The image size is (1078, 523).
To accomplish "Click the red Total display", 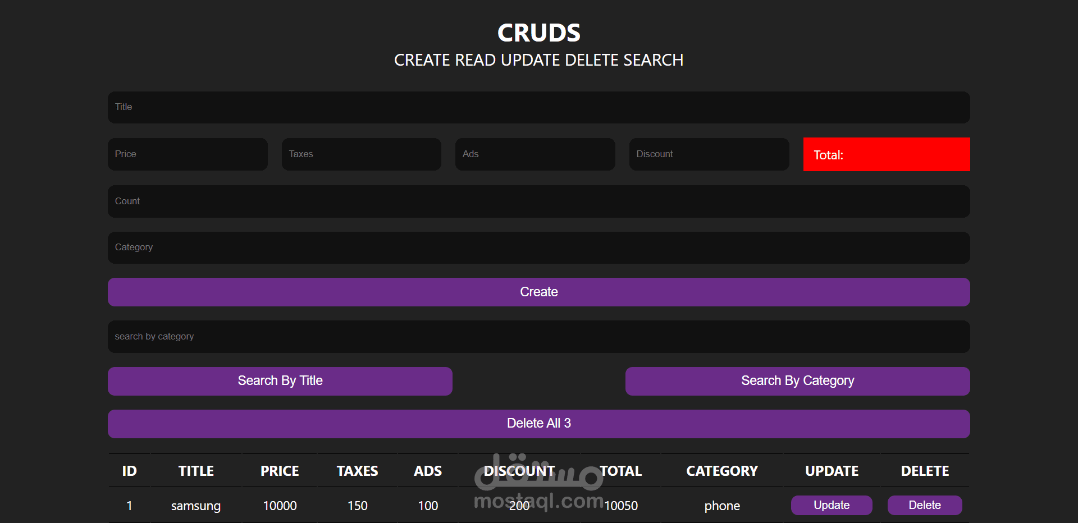I will pos(886,154).
